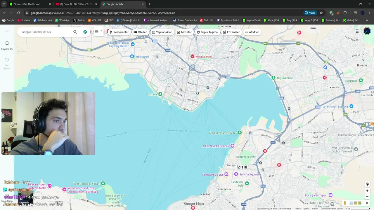Open Son öğeler recent items

coord(7,64)
